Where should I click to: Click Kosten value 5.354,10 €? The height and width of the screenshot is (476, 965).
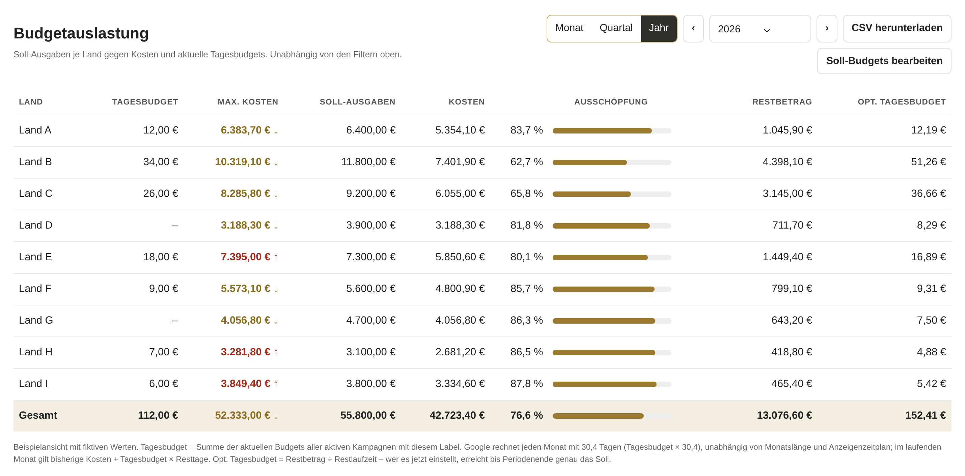coord(460,130)
